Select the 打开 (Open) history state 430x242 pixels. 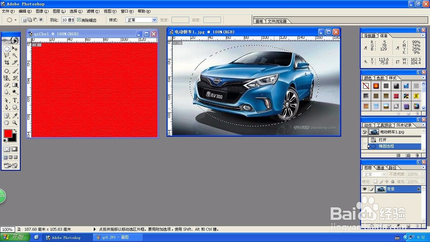(392, 140)
